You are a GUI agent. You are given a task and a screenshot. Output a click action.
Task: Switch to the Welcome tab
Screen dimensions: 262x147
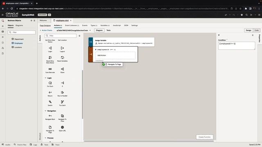coord(43,20)
